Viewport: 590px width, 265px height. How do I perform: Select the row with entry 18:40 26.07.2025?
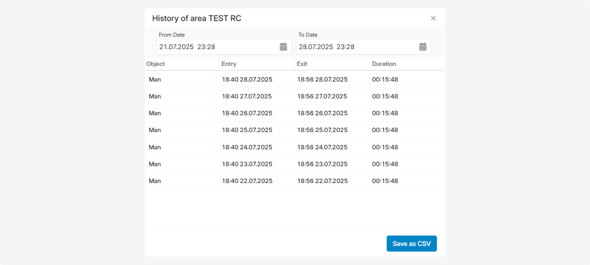coord(247,113)
